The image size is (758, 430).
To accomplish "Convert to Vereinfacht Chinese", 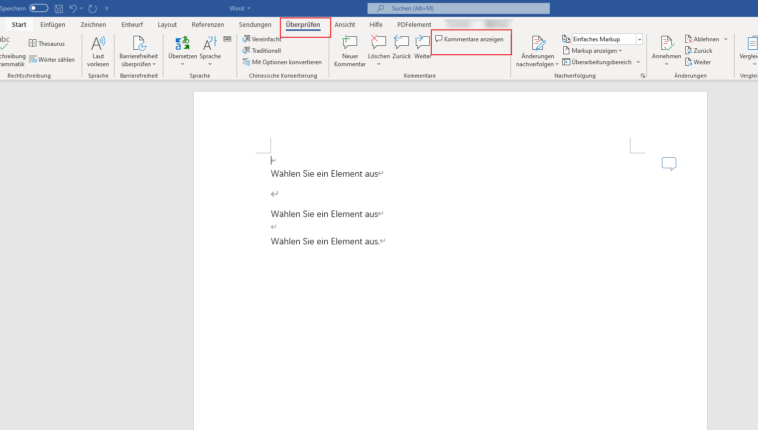I will click(262, 39).
